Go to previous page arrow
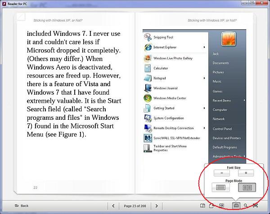The image size is (270, 214). [113, 206]
